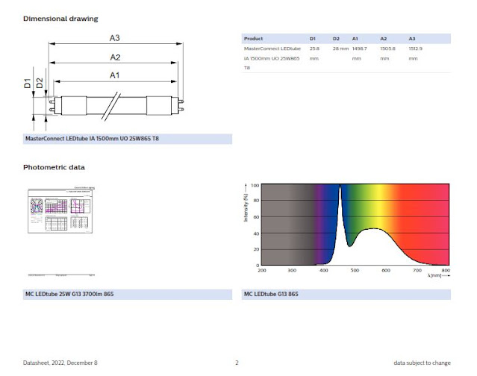Click footer text 'Datasheet, 2022, December 8'
The width and height of the screenshot is (477, 376).
point(60,363)
